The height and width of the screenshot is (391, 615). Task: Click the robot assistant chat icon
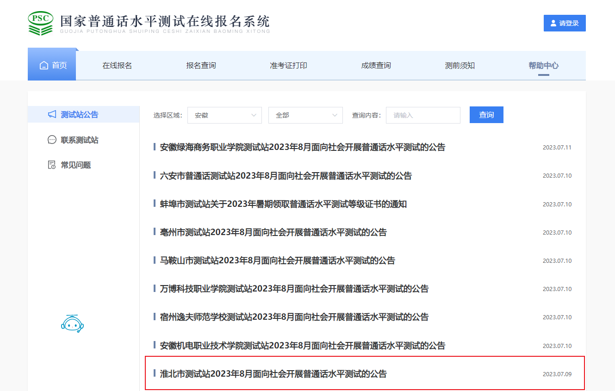(72, 324)
